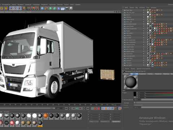Render the active view clapperboard

28,8
